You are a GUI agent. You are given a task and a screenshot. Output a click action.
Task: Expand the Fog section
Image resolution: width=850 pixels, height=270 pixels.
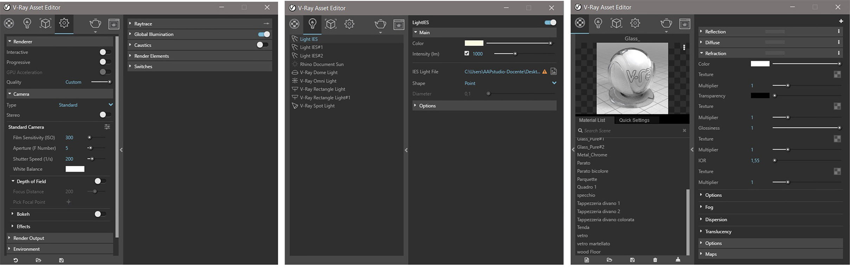pos(771,207)
